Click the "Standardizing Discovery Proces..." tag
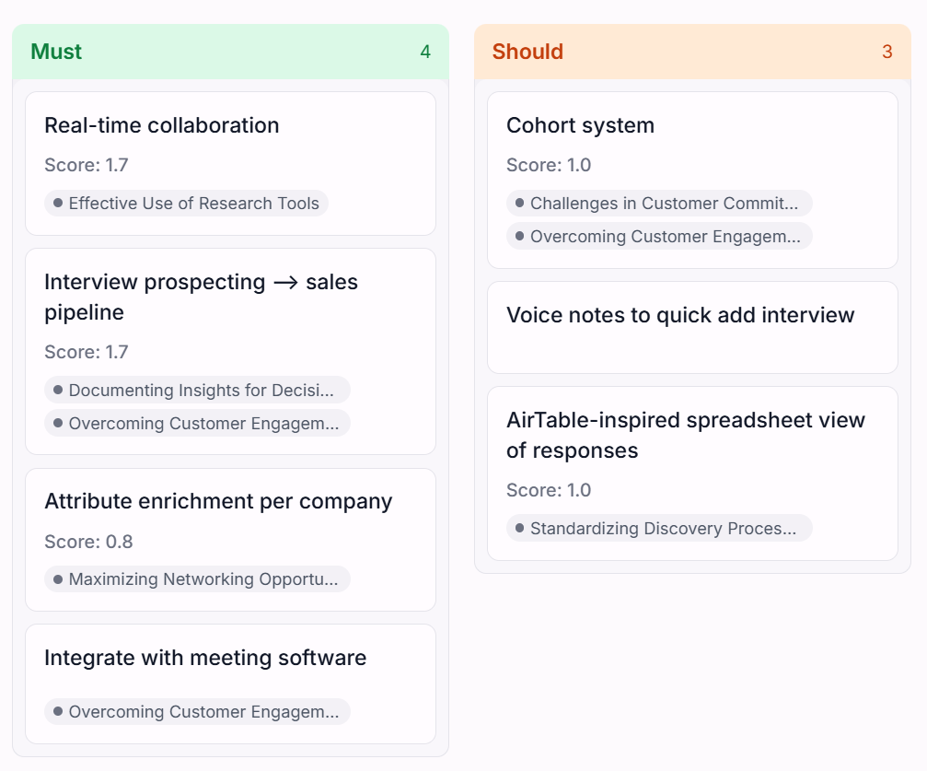The height and width of the screenshot is (771, 927). (659, 529)
